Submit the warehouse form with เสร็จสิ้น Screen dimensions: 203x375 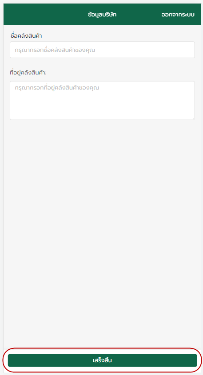click(102, 360)
